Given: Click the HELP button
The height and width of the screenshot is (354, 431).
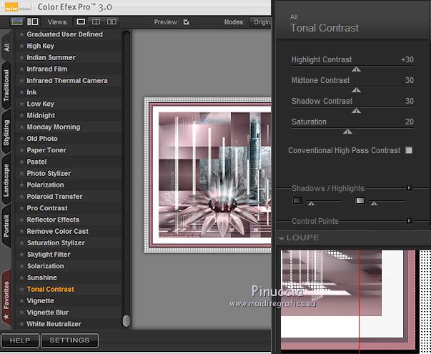Looking at the screenshot, I should pyautogui.click(x=20, y=340).
